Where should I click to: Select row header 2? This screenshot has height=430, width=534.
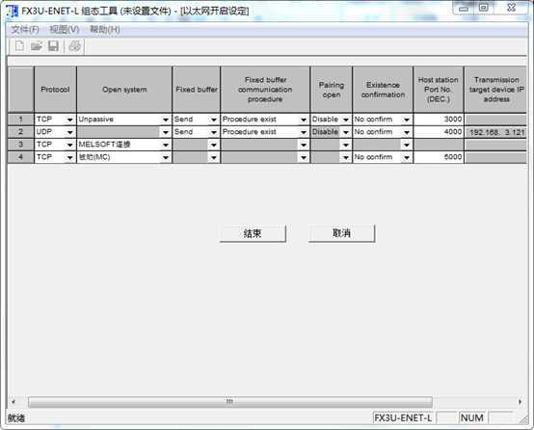21,132
